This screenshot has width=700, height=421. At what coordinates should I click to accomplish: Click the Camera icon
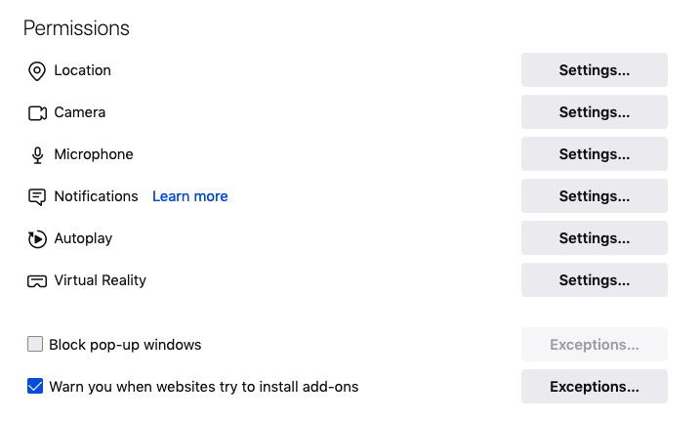(x=37, y=113)
